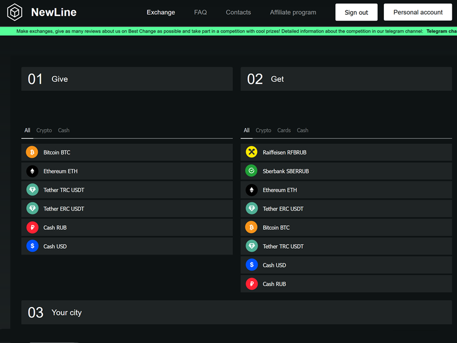Click the blue Cash USD icon in Give list

click(32, 246)
